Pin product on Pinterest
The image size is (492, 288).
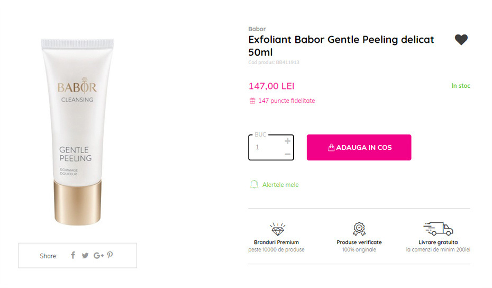[110, 255]
